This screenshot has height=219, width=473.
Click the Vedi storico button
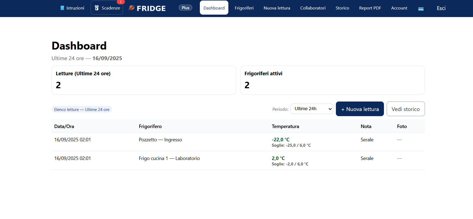click(x=405, y=109)
